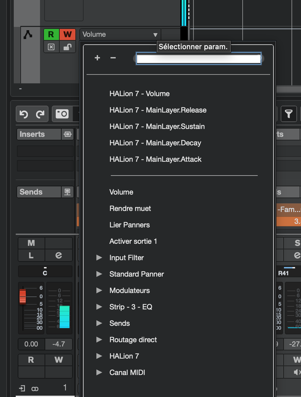This screenshot has width=301, height=397.
Task: Select HALion 7 - MainLayer.Attack parameter
Action: 155,159
